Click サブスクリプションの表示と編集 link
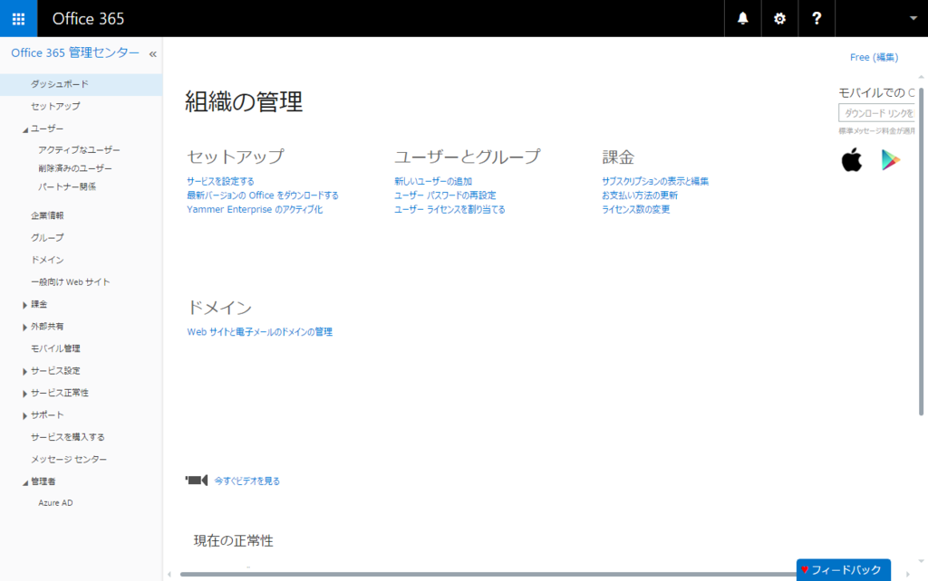The height and width of the screenshot is (581, 928). [x=655, y=182]
